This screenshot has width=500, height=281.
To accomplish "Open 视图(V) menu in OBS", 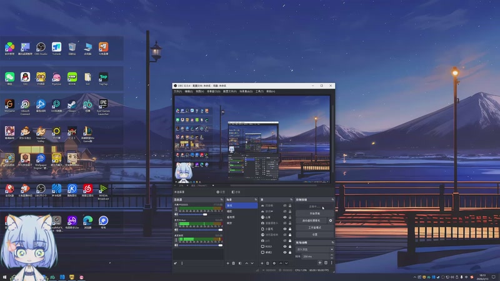I will [200, 91].
